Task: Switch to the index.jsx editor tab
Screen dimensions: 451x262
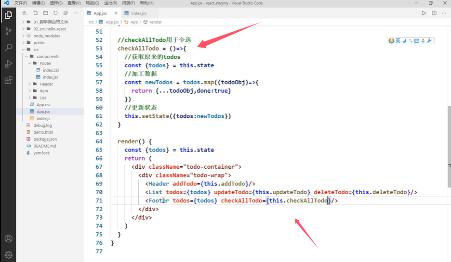Action: (x=140, y=13)
